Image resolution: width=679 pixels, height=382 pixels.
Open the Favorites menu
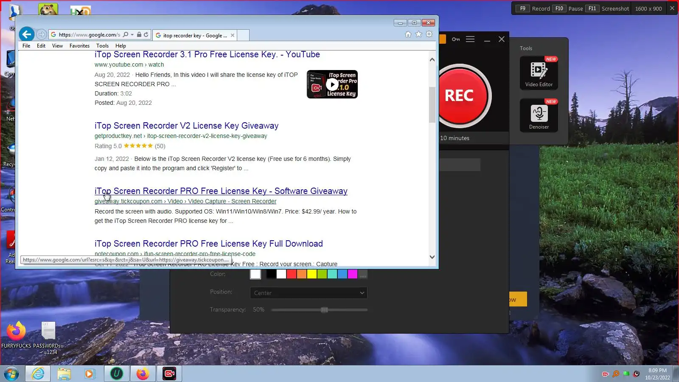tap(79, 46)
